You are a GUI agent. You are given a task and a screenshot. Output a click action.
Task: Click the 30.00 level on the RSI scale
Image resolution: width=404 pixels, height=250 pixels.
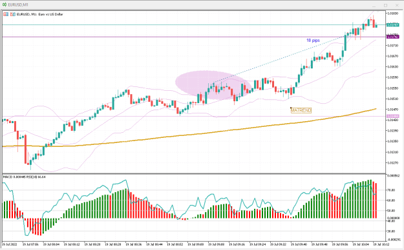point(391,231)
